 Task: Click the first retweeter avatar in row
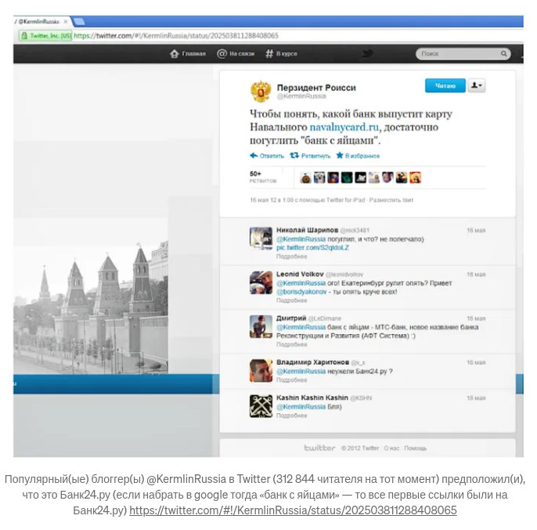[x=306, y=178]
